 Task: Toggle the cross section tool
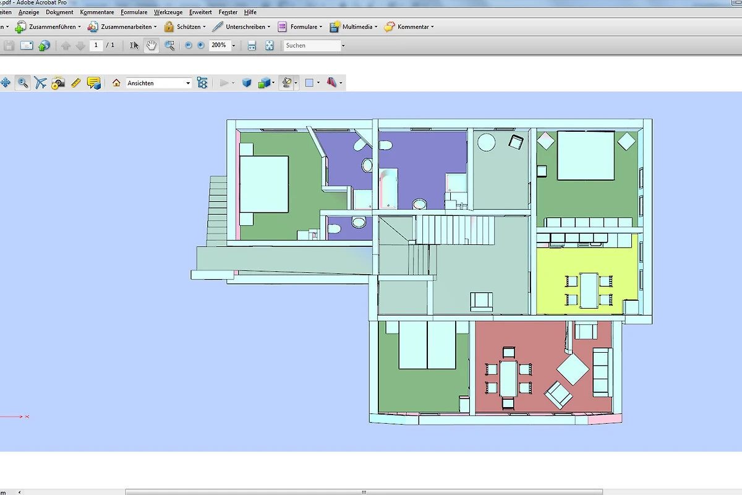coord(331,83)
